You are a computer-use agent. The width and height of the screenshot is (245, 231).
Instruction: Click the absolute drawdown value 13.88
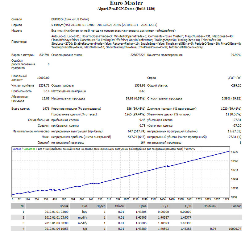pyautogui.click(x=46, y=99)
